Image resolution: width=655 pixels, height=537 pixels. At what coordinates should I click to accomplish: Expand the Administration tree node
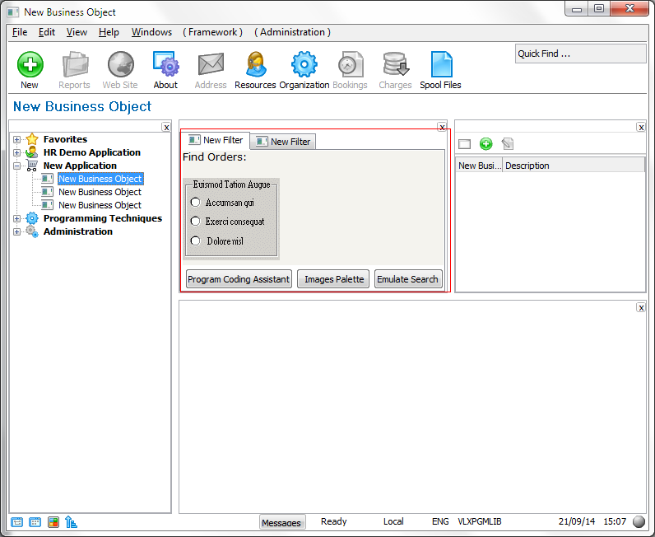[16, 231]
